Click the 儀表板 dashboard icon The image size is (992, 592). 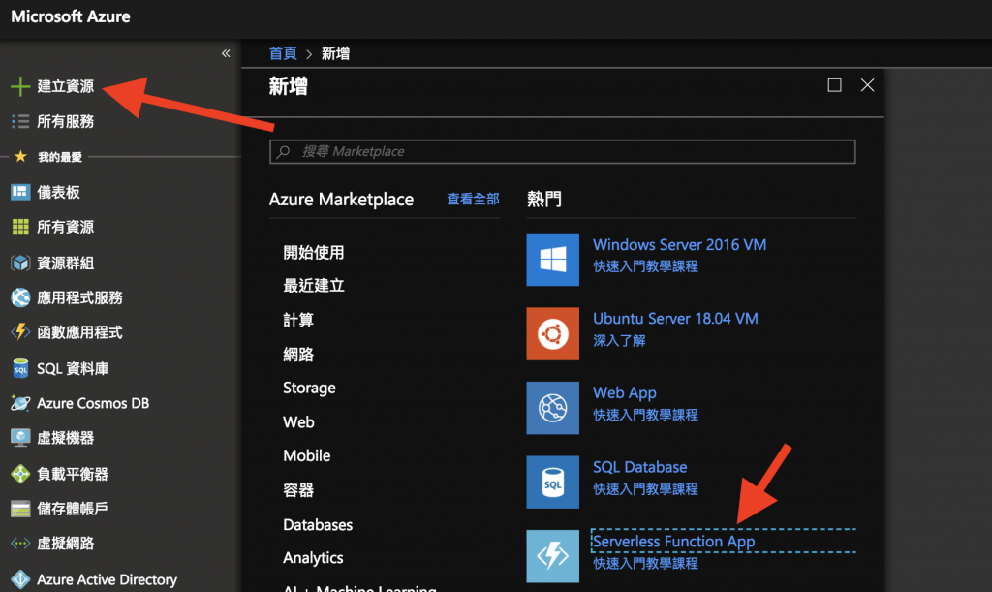(x=20, y=192)
